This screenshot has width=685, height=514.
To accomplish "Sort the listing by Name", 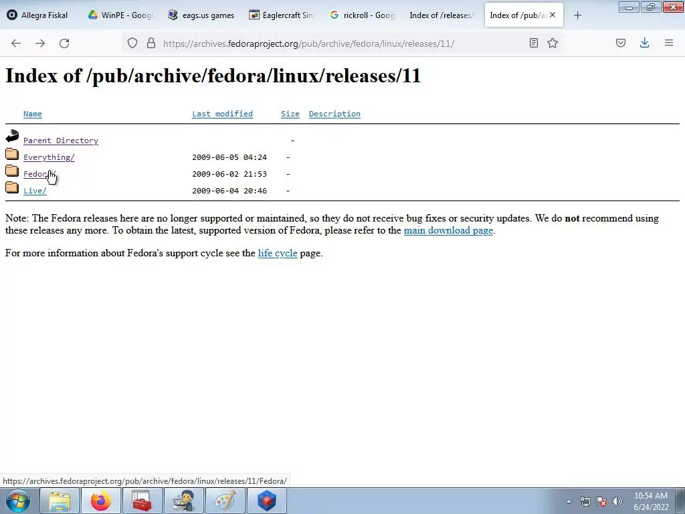I will [33, 114].
